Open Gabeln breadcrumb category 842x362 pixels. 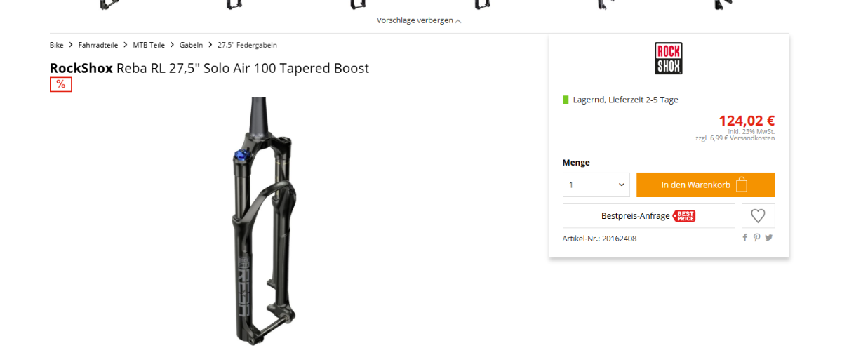(191, 45)
